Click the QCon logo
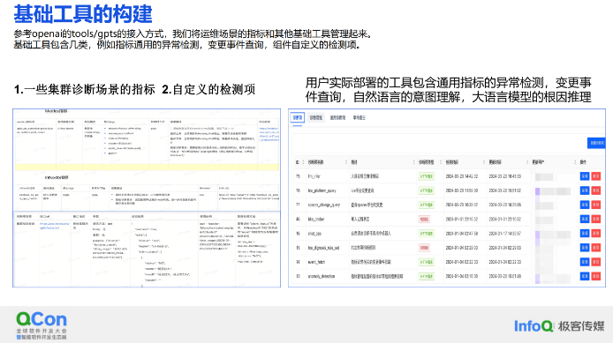Viewport: 613px width, 343px height. 42,325
